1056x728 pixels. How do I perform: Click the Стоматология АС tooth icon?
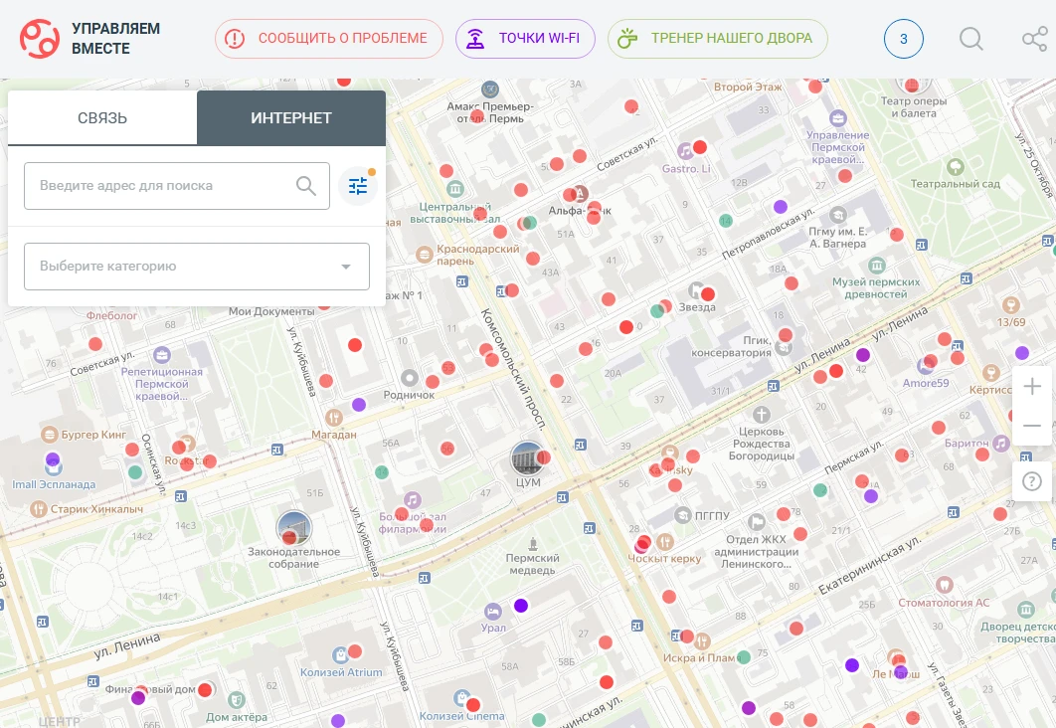[x=945, y=585]
